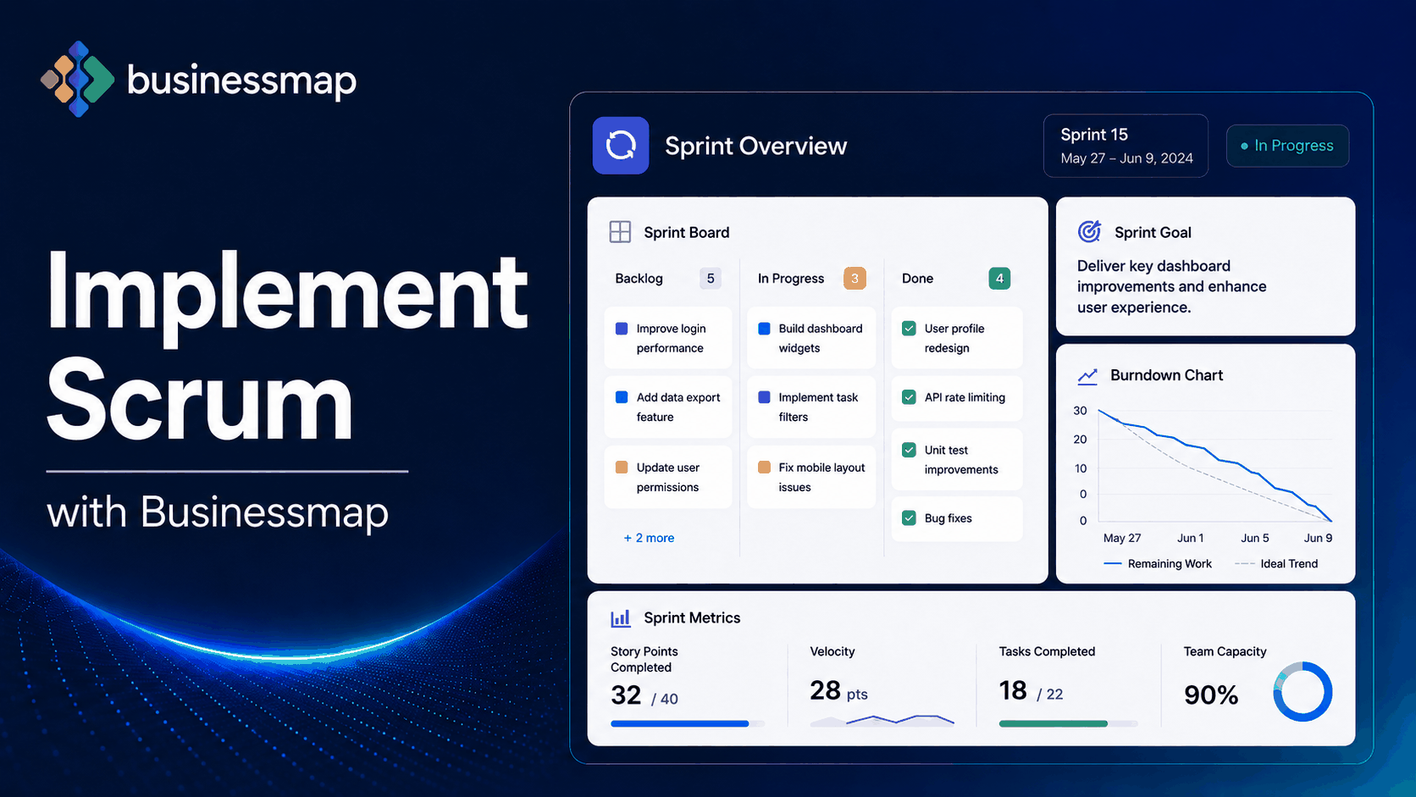Click blue marker on Implement task filters
This screenshot has width=1416, height=797.
(x=764, y=397)
